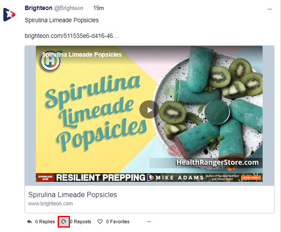
Task: Open the Brighteon account name link
Action: (38, 8)
